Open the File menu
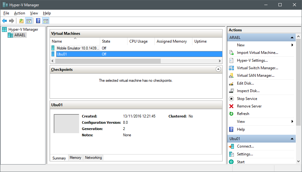 coord(6,13)
